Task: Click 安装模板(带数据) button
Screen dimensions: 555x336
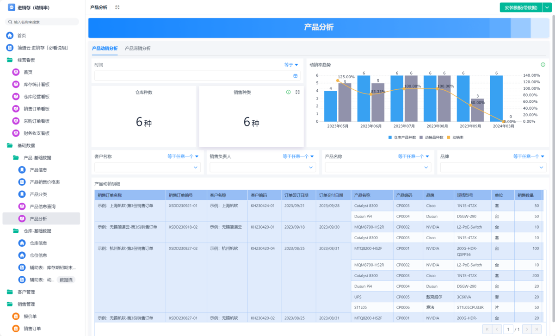Action: (x=521, y=7)
